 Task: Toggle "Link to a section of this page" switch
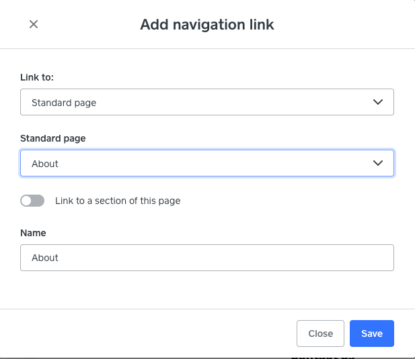32,200
